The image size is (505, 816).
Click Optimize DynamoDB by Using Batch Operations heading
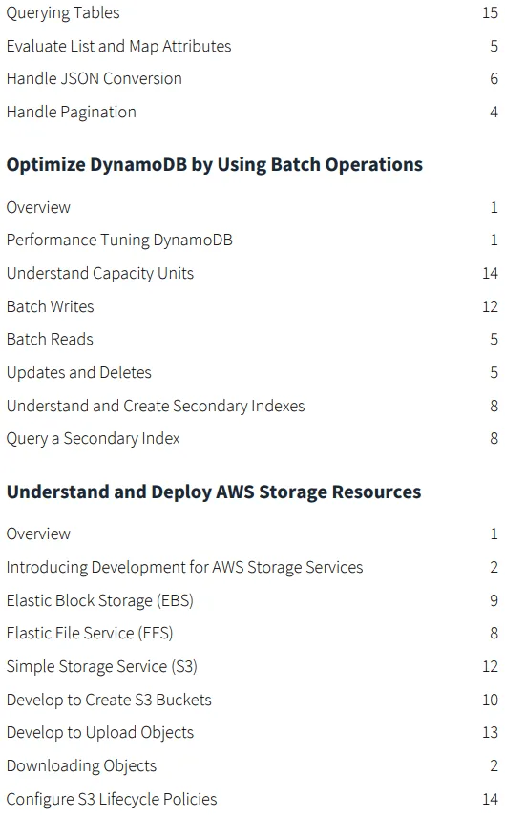pos(215,165)
